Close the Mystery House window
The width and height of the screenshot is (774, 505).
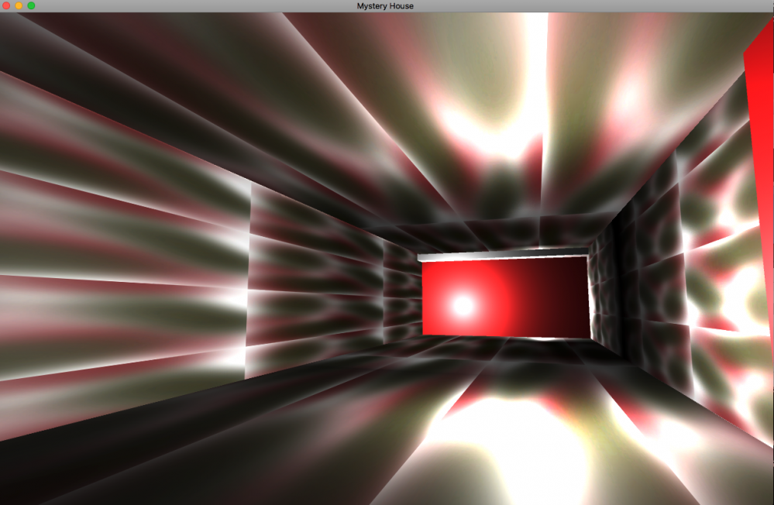[x=6, y=5]
